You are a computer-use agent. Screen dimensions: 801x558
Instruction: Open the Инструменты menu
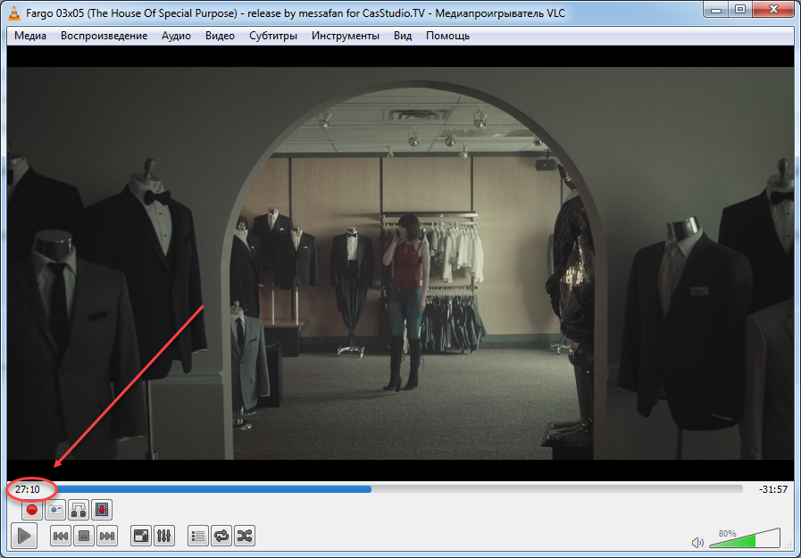[346, 36]
